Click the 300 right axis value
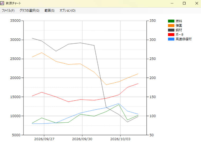 (x=153, y=40)
